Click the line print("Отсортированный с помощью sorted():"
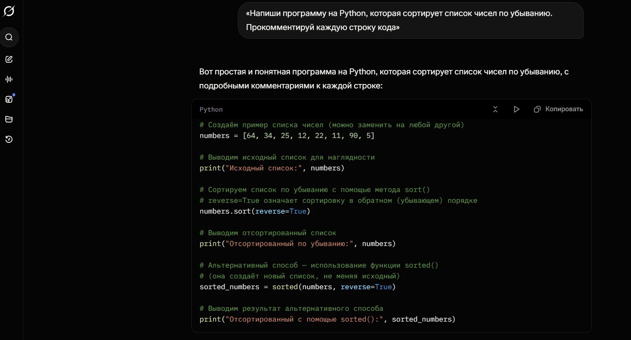Image resolution: width=631 pixels, height=340 pixels. (328, 319)
